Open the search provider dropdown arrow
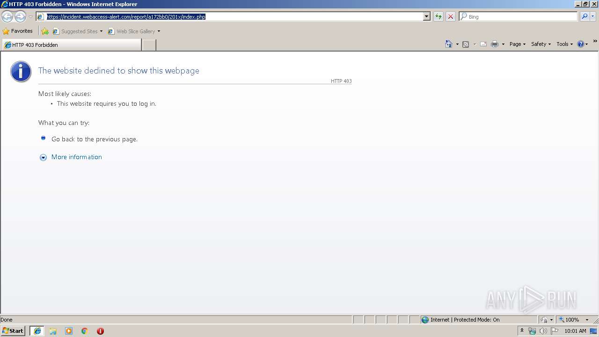The width and height of the screenshot is (599, 337). pos(593,17)
